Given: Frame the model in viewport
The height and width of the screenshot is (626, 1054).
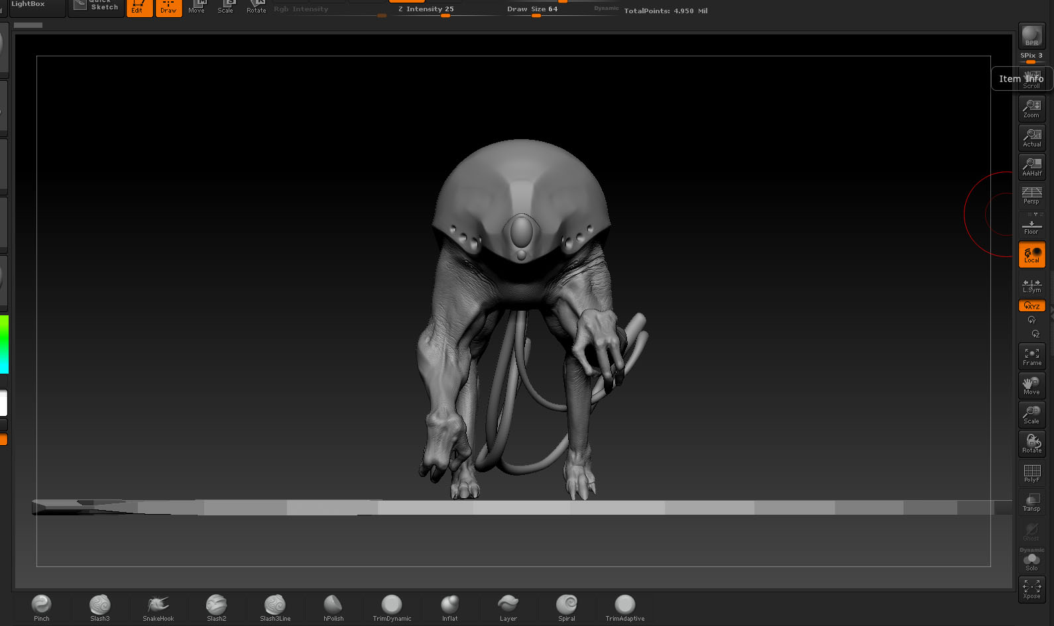Looking at the screenshot, I should (1031, 357).
